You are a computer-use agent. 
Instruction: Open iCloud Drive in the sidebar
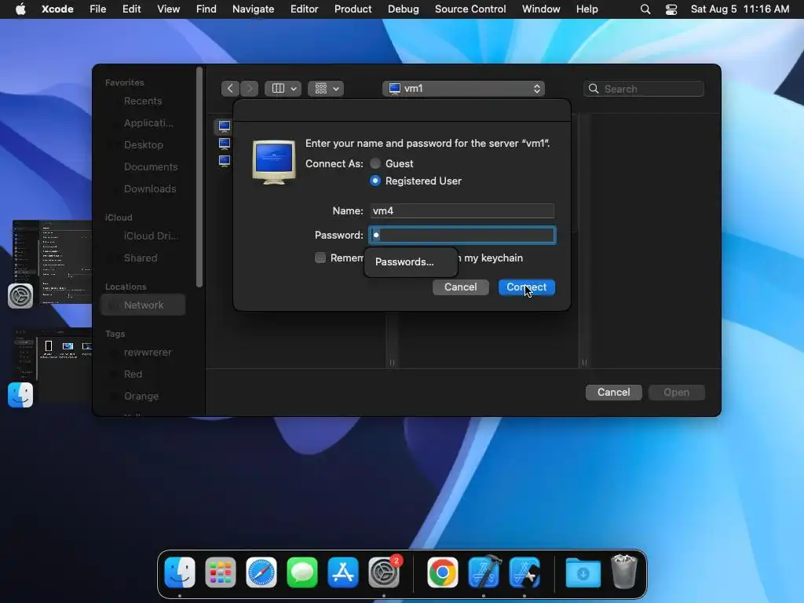pyautogui.click(x=143, y=236)
